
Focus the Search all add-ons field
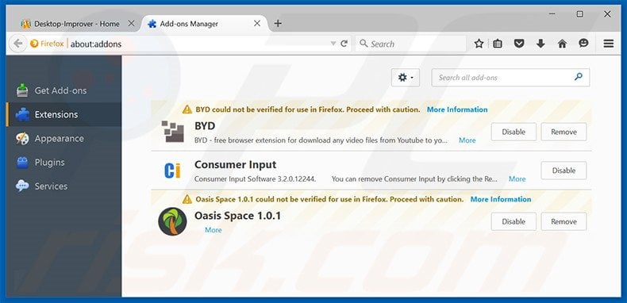pyautogui.click(x=510, y=78)
